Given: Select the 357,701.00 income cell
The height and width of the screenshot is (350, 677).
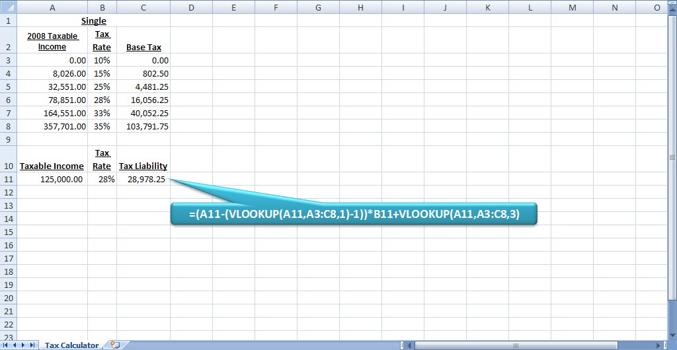Looking at the screenshot, I should pyautogui.click(x=52, y=126).
